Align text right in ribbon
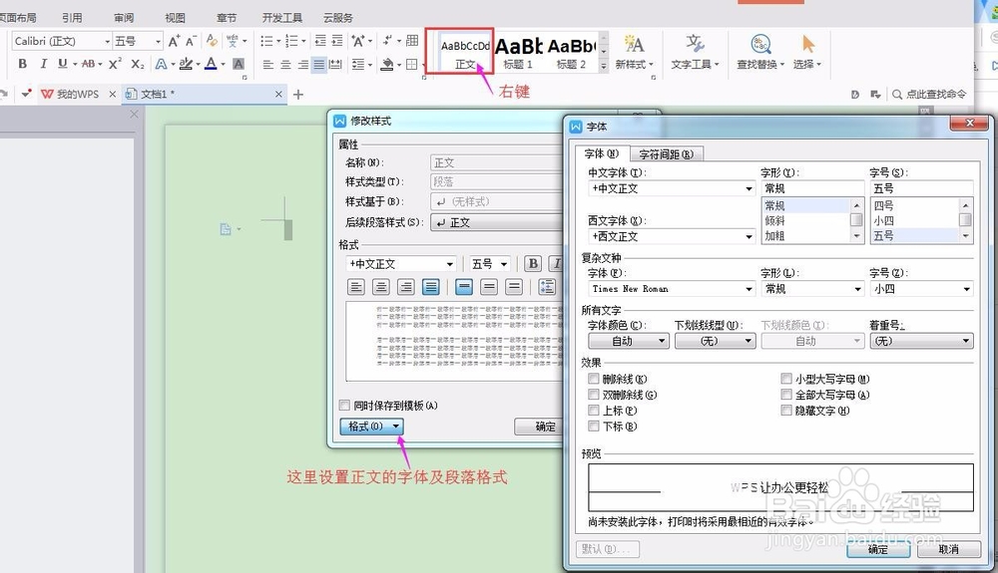998x573 pixels. [x=303, y=64]
